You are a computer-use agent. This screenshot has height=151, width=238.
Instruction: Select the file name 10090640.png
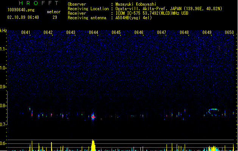tap(21, 10)
